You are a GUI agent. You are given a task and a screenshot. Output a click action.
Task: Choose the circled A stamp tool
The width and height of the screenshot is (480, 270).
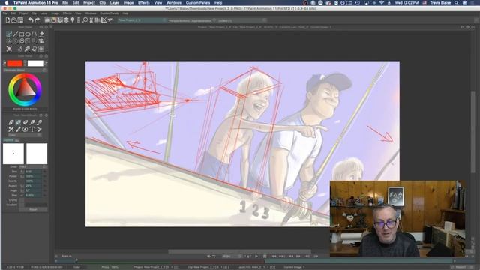point(25,130)
